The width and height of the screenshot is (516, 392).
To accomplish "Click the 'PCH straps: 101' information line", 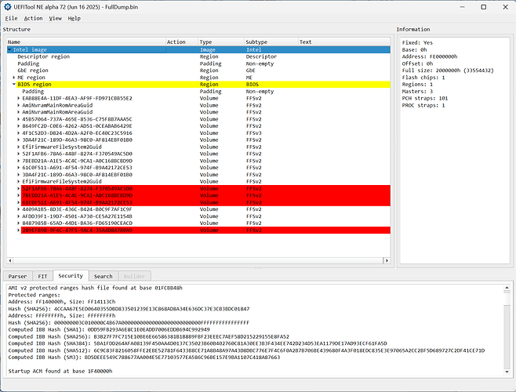I will 425,98.
